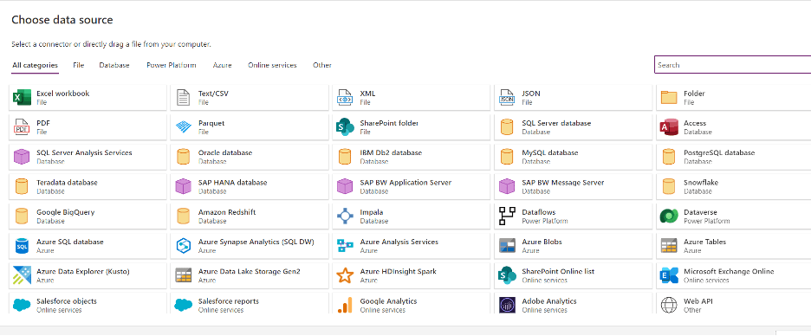
Task: Open the Dataflows connector icon
Action: coord(507,216)
